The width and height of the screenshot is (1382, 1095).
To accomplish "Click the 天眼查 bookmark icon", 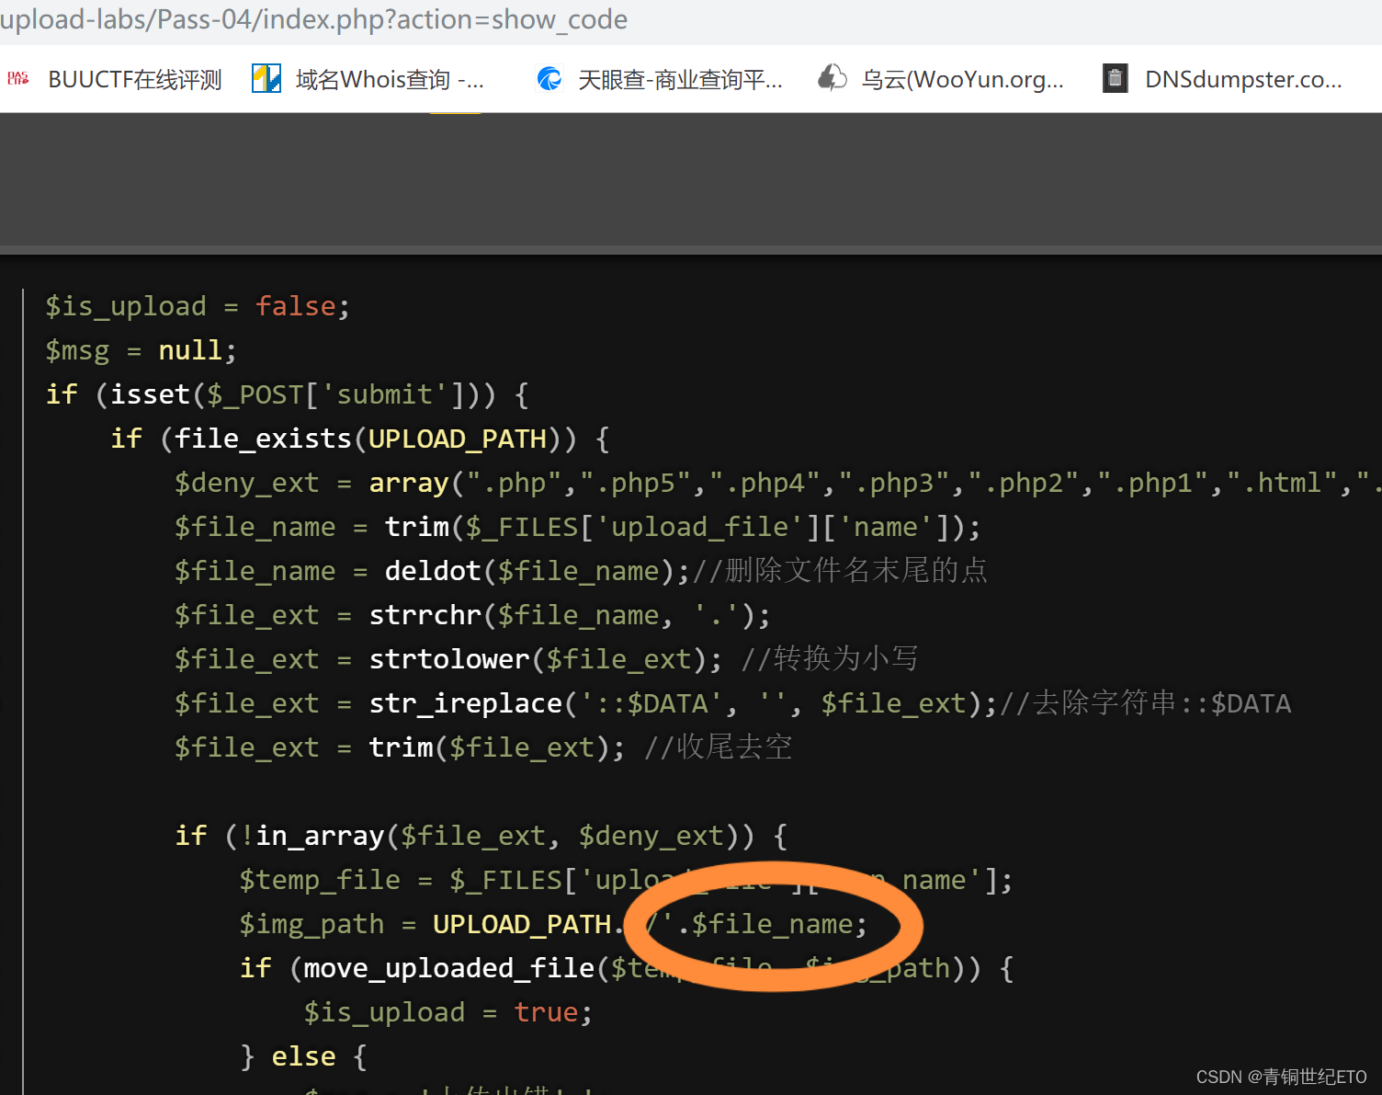I will pos(549,79).
